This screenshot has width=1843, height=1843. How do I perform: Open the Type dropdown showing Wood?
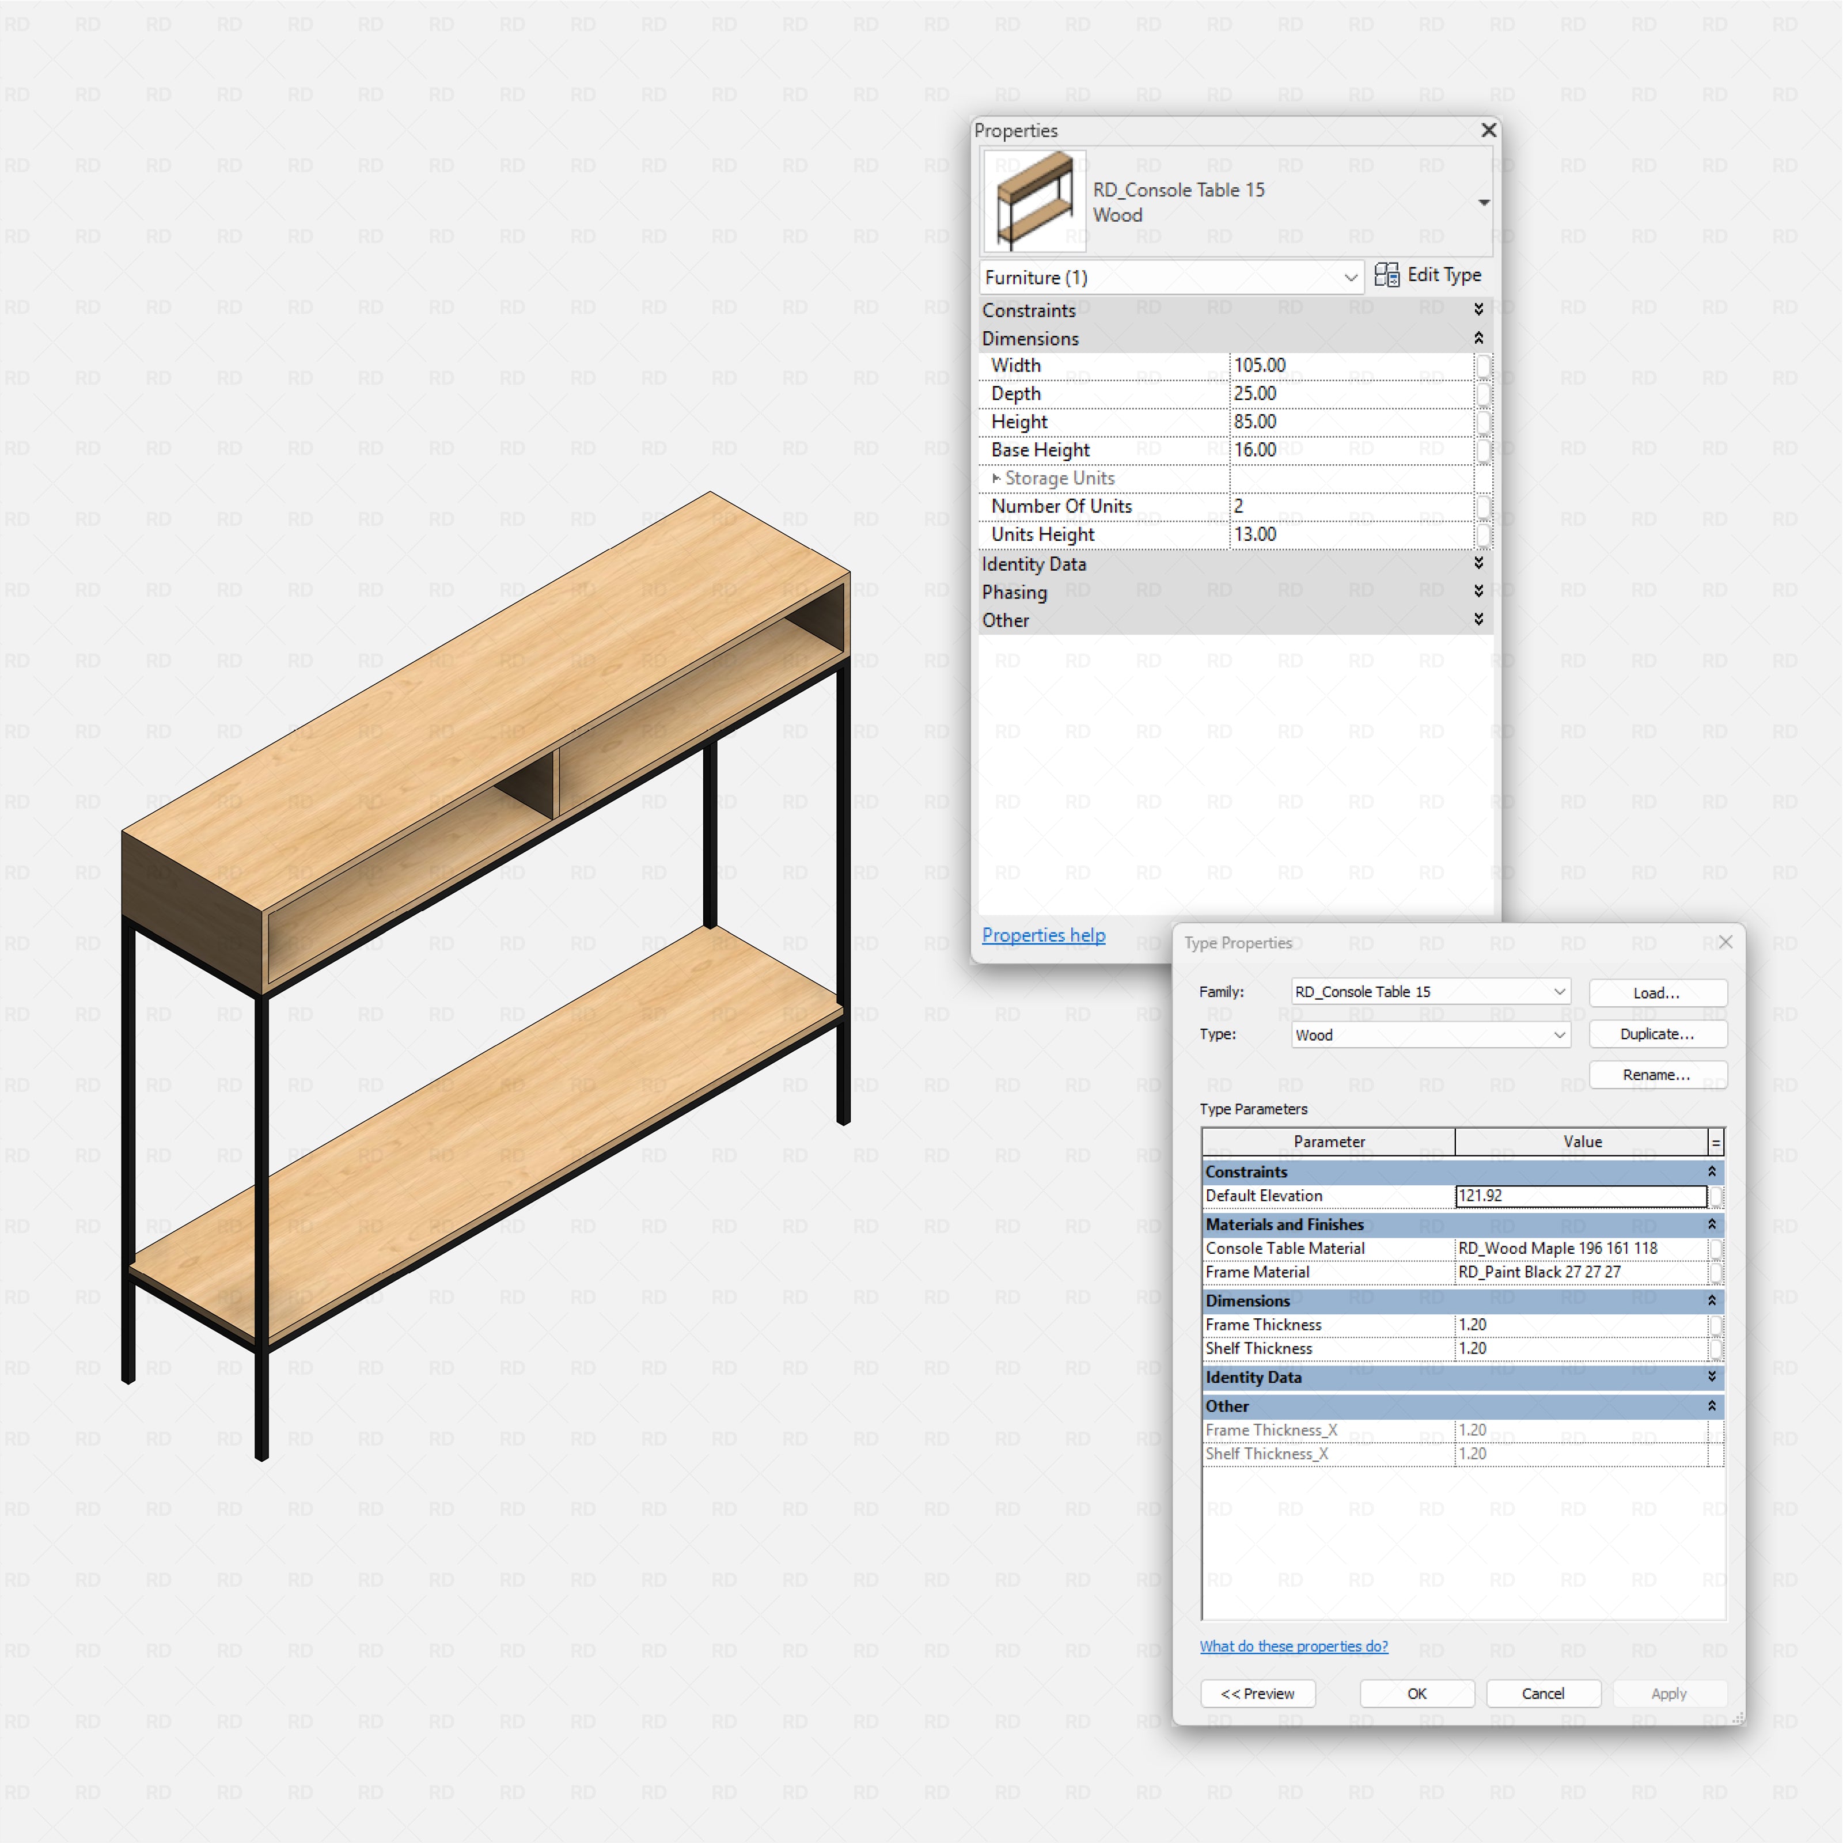(x=1558, y=1034)
